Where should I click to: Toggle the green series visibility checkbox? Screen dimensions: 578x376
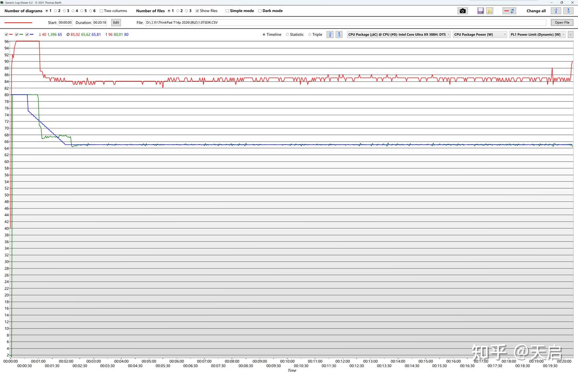click(17, 35)
